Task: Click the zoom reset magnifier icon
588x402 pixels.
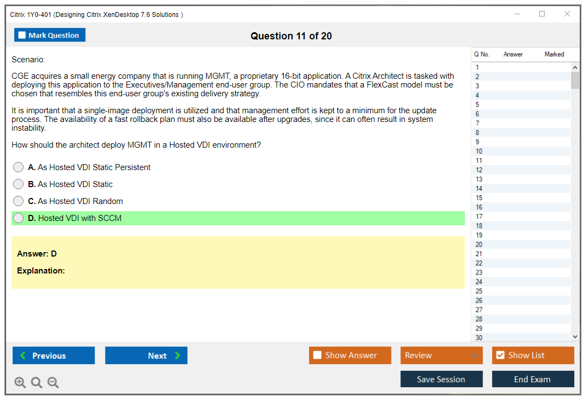Action: pos(37,383)
